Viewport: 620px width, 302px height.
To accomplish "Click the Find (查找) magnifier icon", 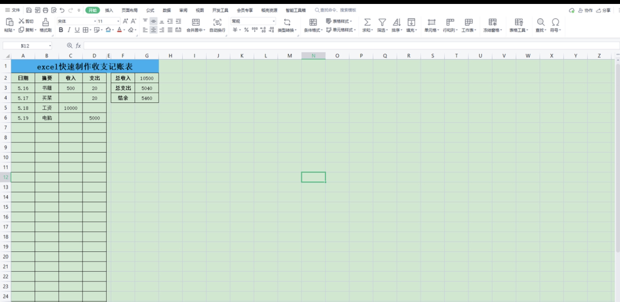I will coord(541,22).
